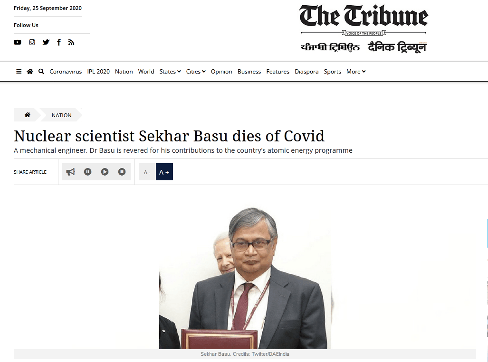Go to the Opinion section
The image size is (488, 362).
point(221,72)
